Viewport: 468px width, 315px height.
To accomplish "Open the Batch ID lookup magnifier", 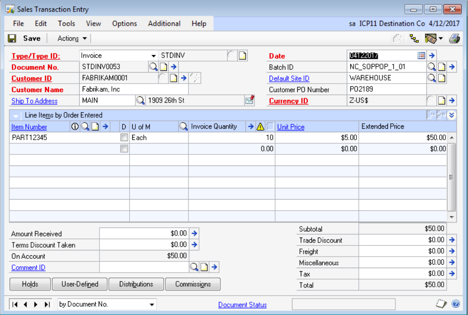I will tap(431, 67).
